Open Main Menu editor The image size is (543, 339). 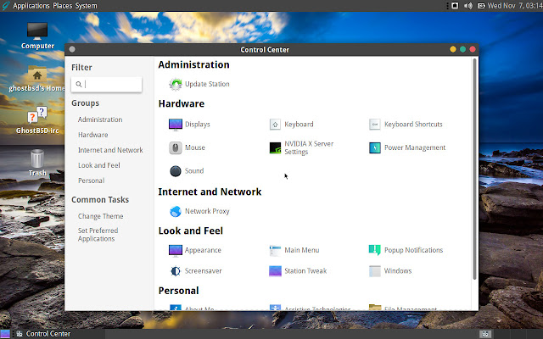pyautogui.click(x=294, y=250)
